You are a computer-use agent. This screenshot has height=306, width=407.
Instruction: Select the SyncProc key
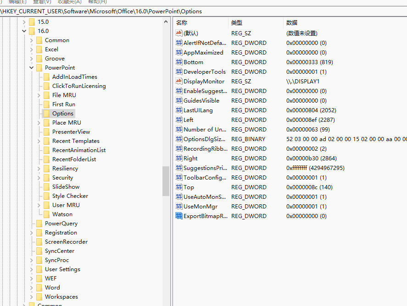coord(57,260)
